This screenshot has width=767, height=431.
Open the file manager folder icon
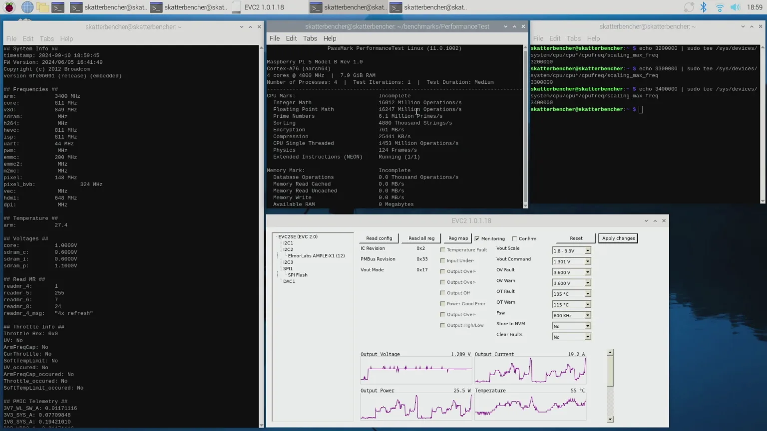tap(43, 7)
